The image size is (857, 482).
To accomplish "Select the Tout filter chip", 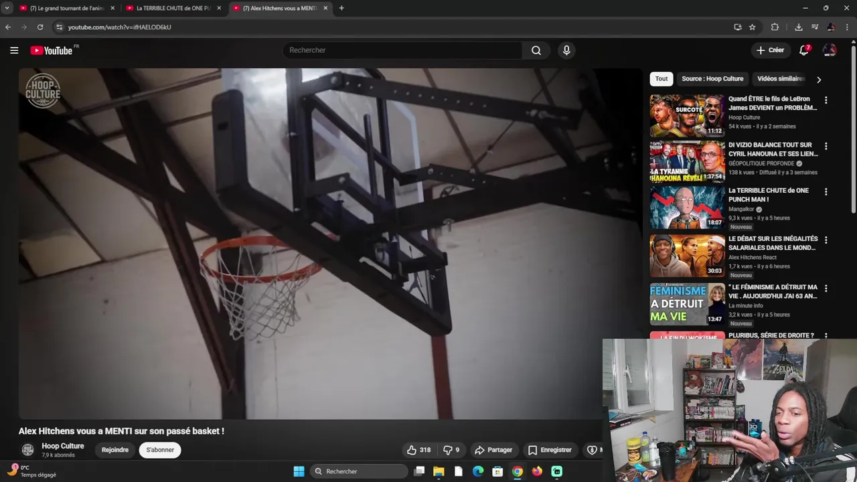I will (x=661, y=79).
